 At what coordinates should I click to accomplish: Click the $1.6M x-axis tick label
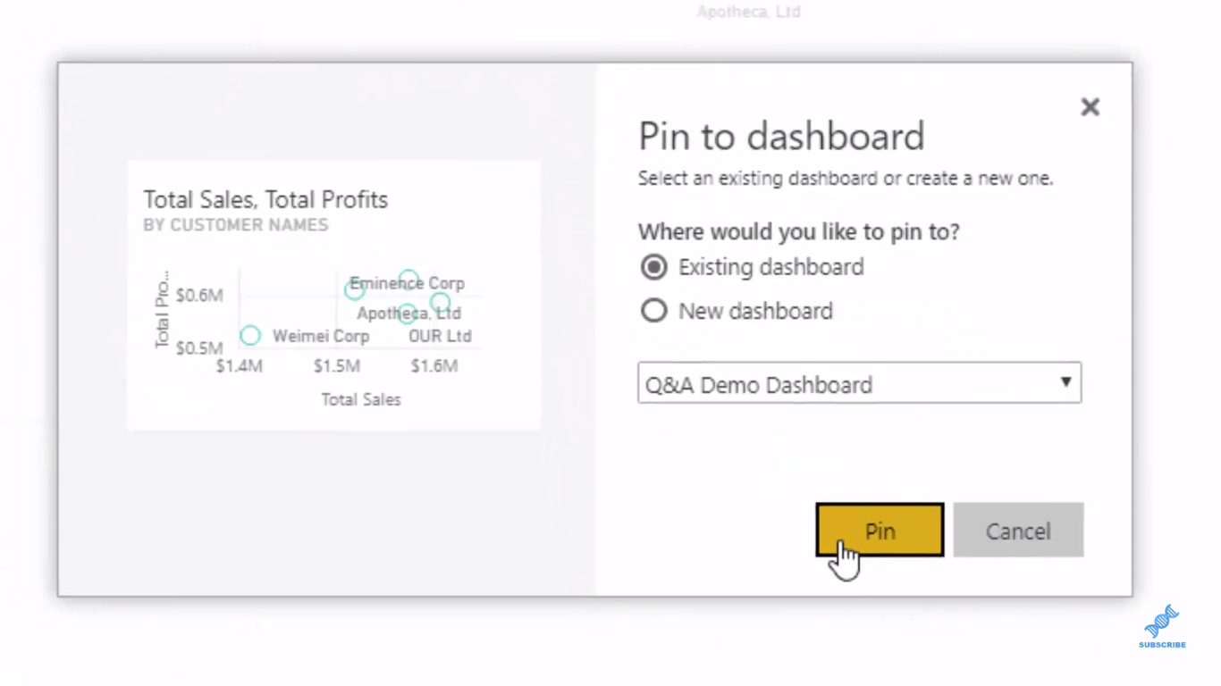[434, 366]
